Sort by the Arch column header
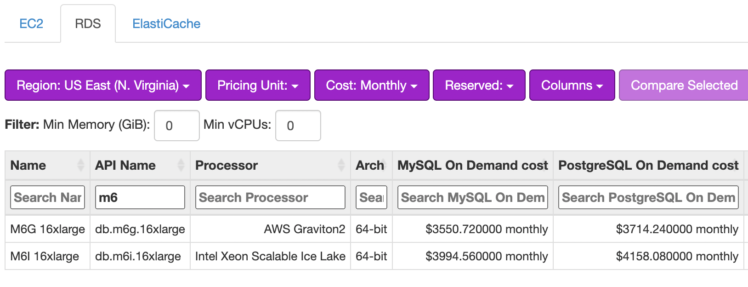This screenshot has height=287, width=748. pos(371,165)
